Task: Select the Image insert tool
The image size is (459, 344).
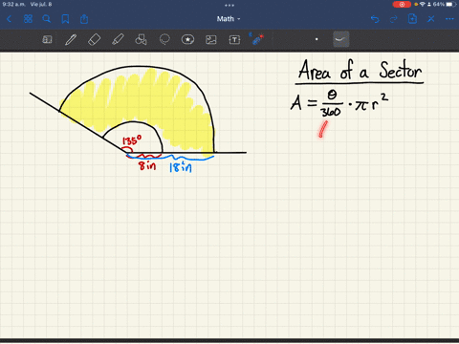Action: 211,39
